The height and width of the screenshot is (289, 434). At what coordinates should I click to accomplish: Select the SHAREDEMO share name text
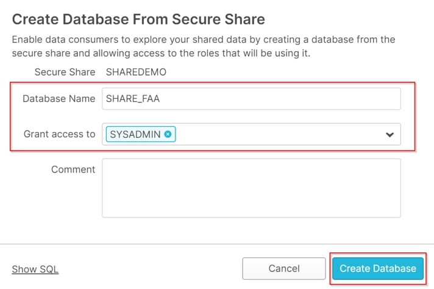[136, 72]
